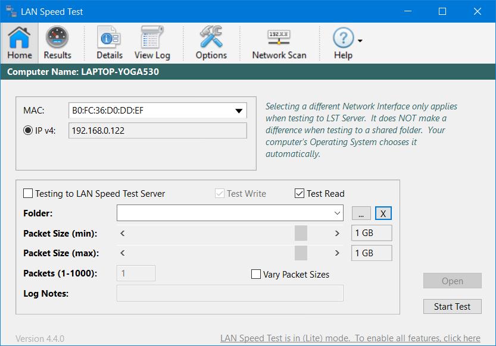Browse for folder with the ... button
Image resolution: width=496 pixels, height=346 pixels.
pos(361,213)
